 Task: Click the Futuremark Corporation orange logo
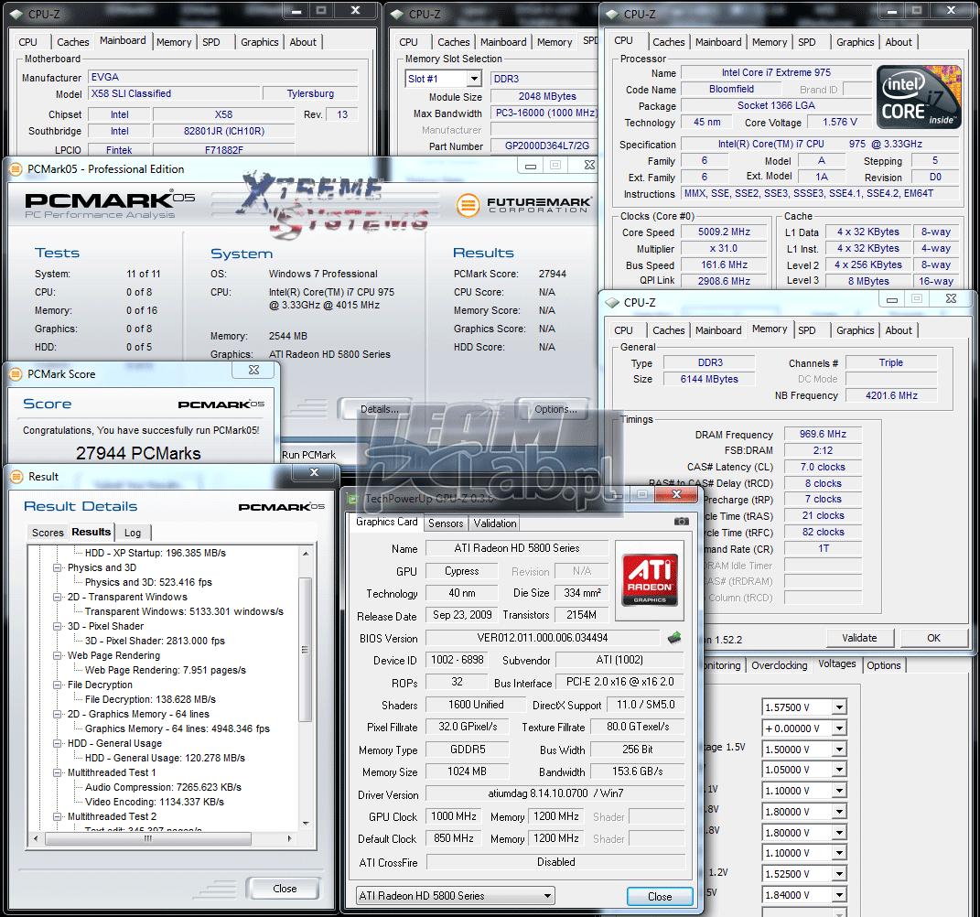coord(468,205)
